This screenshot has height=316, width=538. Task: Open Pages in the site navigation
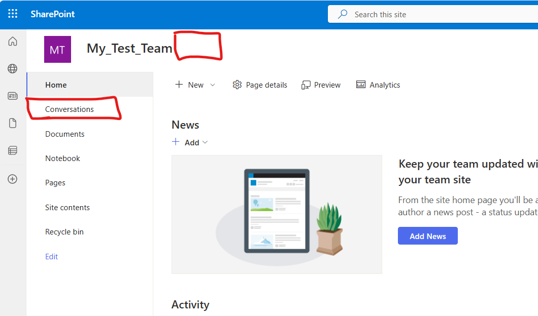[x=90, y=183]
